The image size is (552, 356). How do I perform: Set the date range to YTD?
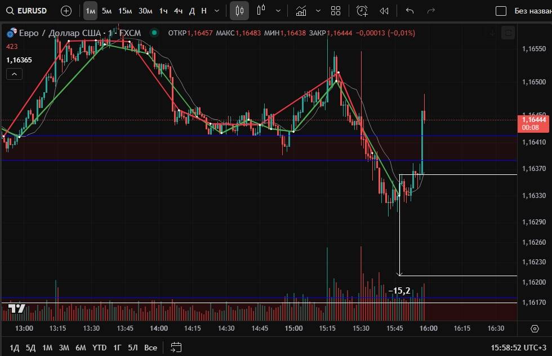coord(100,348)
